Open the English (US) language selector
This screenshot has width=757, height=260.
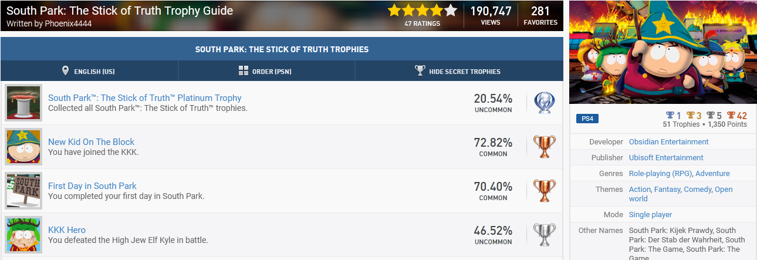click(89, 71)
